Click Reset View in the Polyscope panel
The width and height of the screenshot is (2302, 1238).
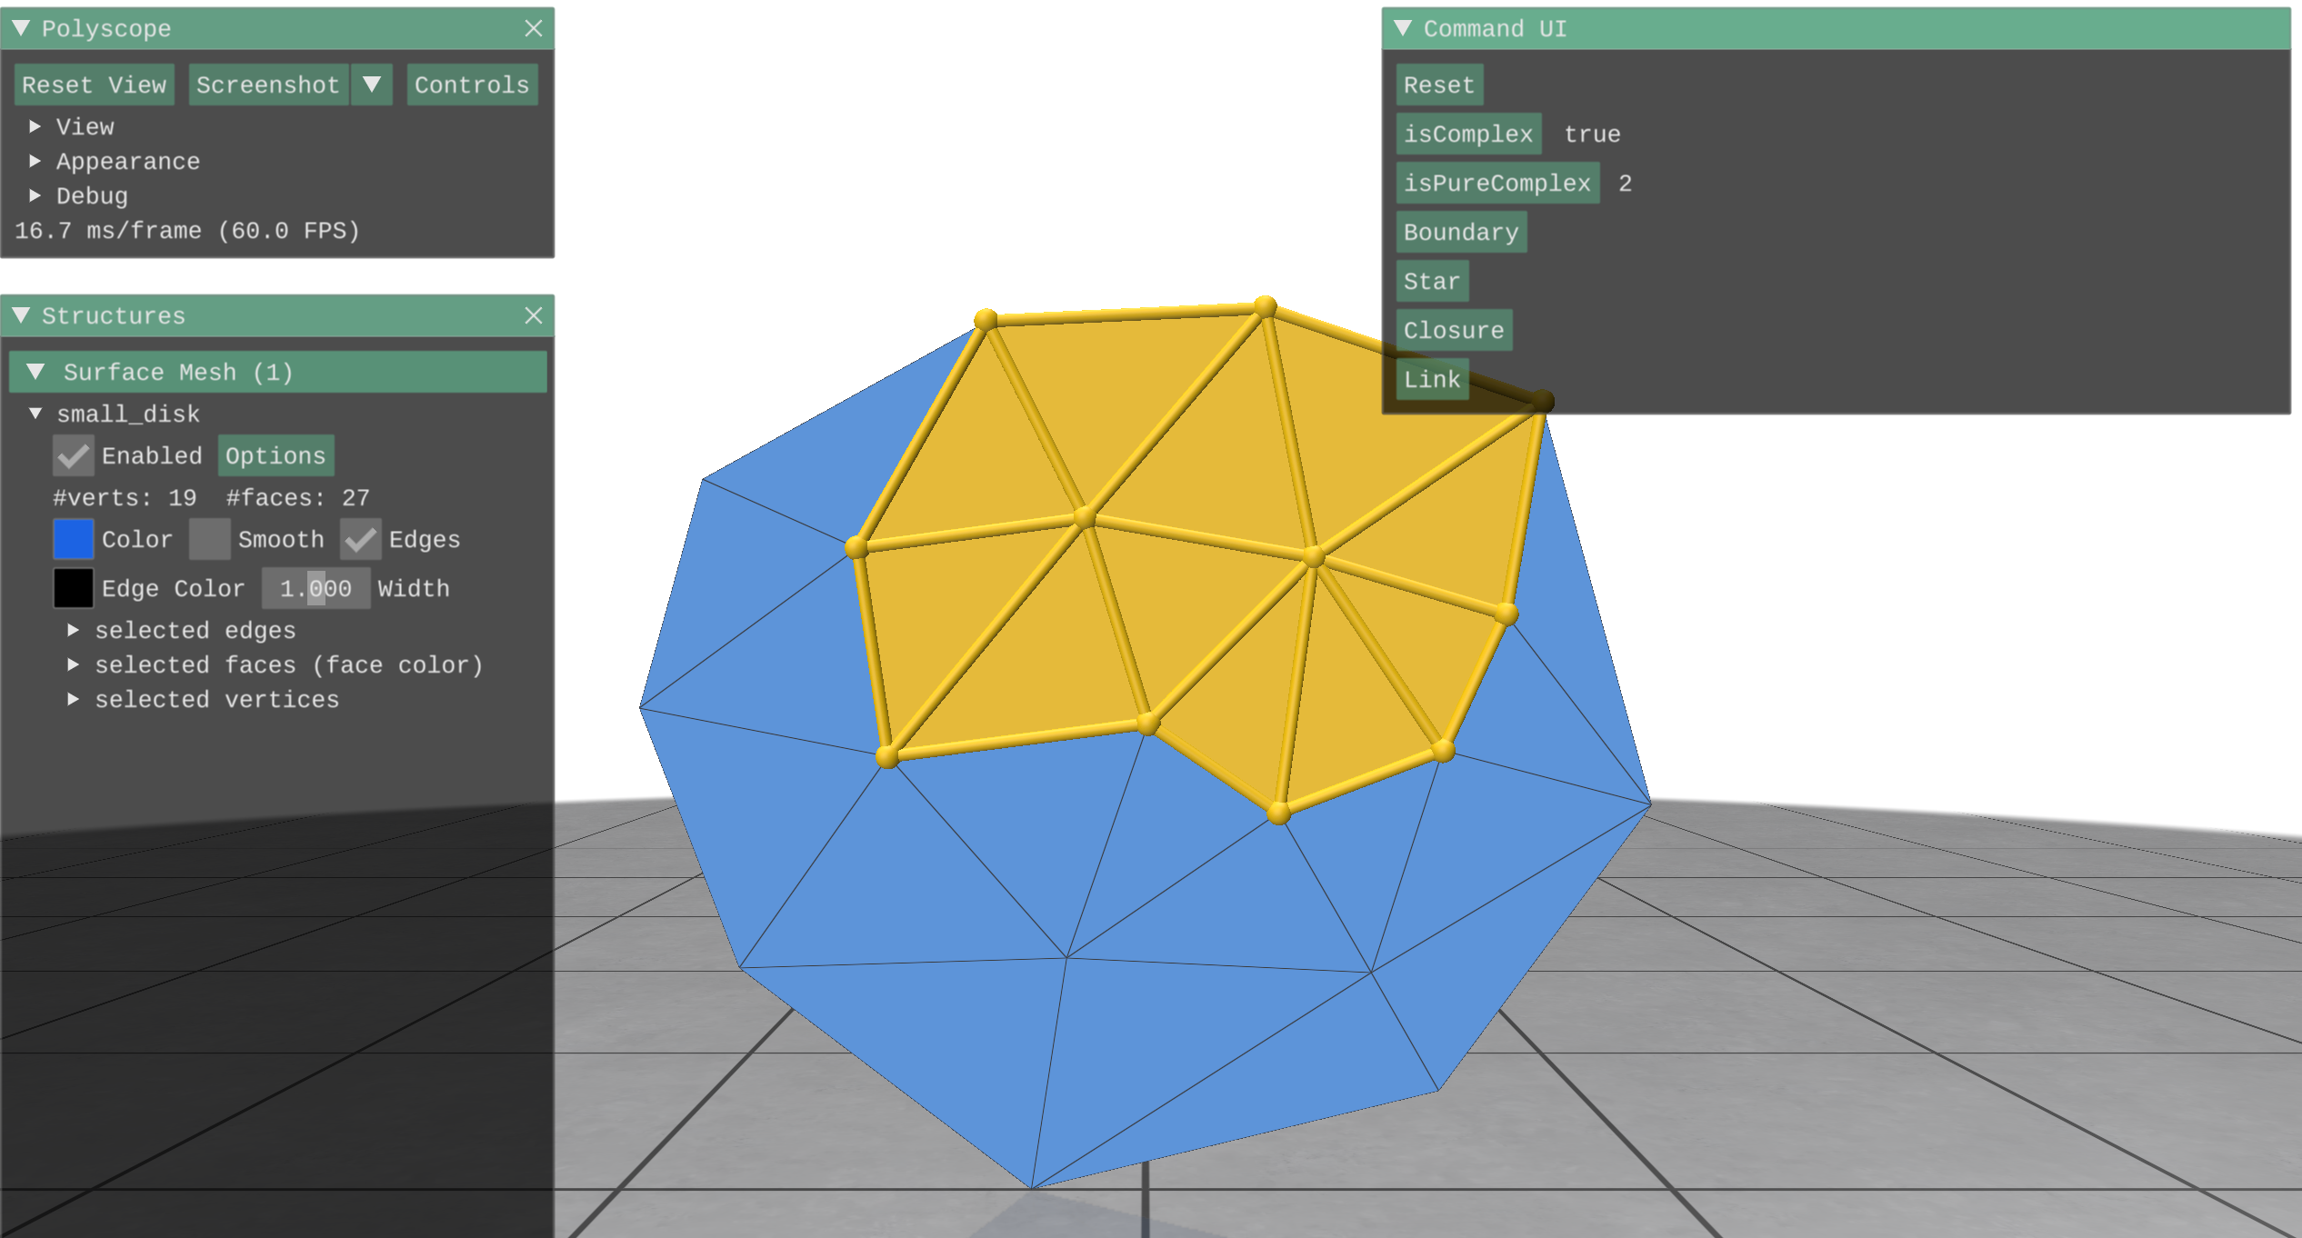click(93, 85)
